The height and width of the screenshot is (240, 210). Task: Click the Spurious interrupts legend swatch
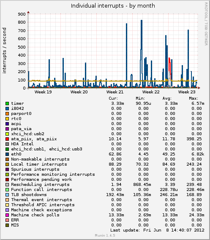[7, 169]
